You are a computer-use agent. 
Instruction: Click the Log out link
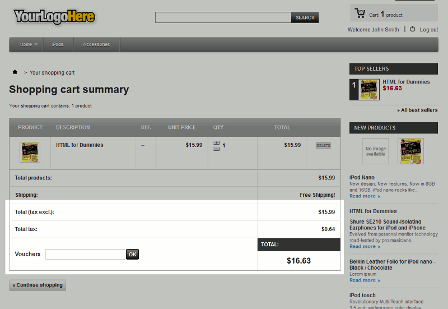point(428,30)
